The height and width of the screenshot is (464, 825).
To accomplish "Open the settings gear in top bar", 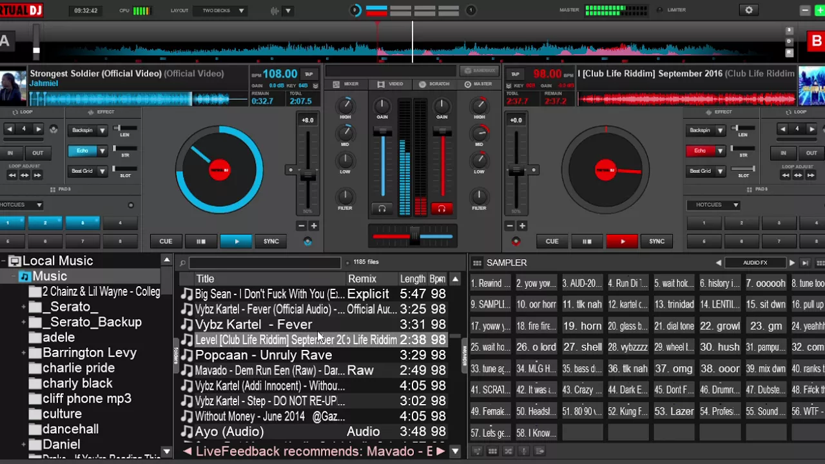I will [749, 10].
